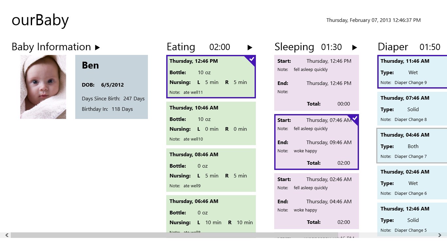
Task: Click the right scroll arrow
Action: click(x=440, y=235)
